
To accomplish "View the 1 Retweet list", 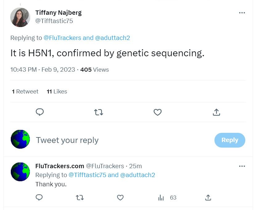I will [25, 91].
